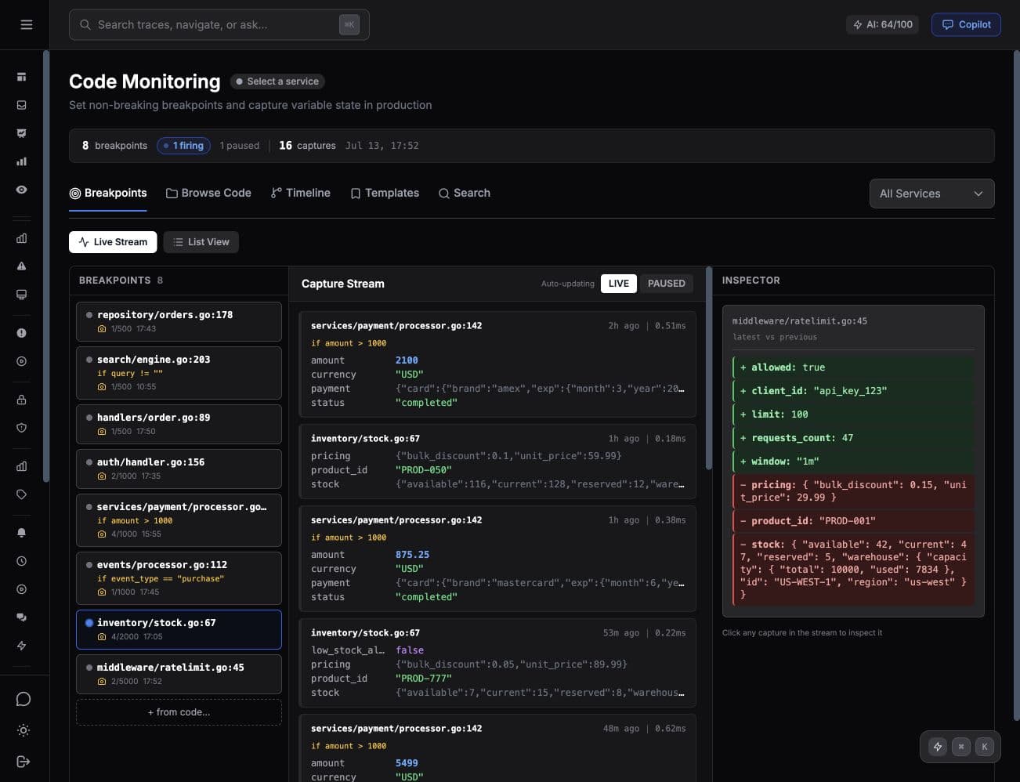Open the capture with amount 875.25
The width and height of the screenshot is (1020, 782).
(497, 559)
